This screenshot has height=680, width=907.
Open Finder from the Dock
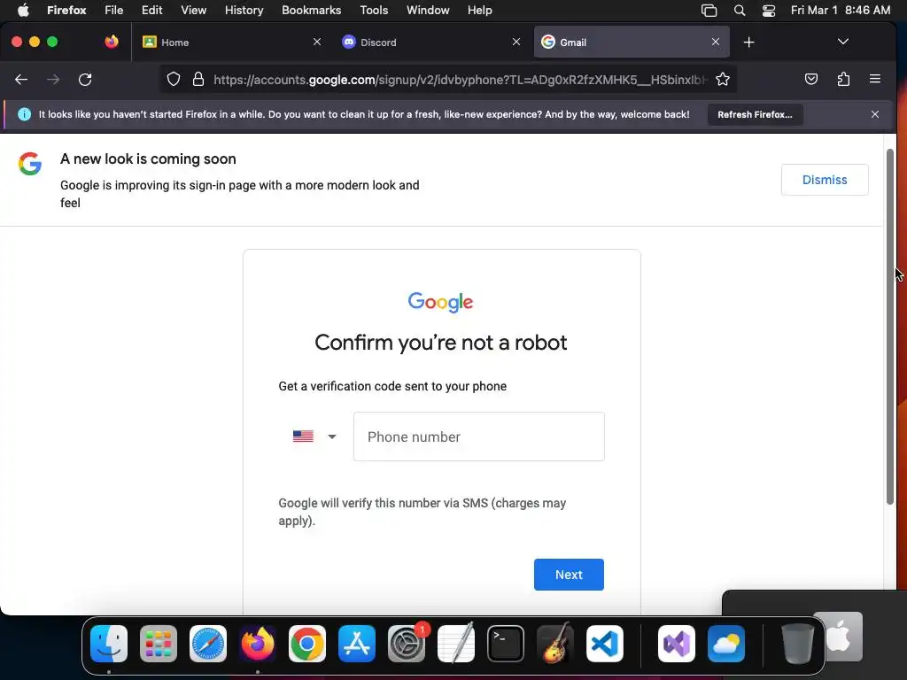click(x=109, y=644)
